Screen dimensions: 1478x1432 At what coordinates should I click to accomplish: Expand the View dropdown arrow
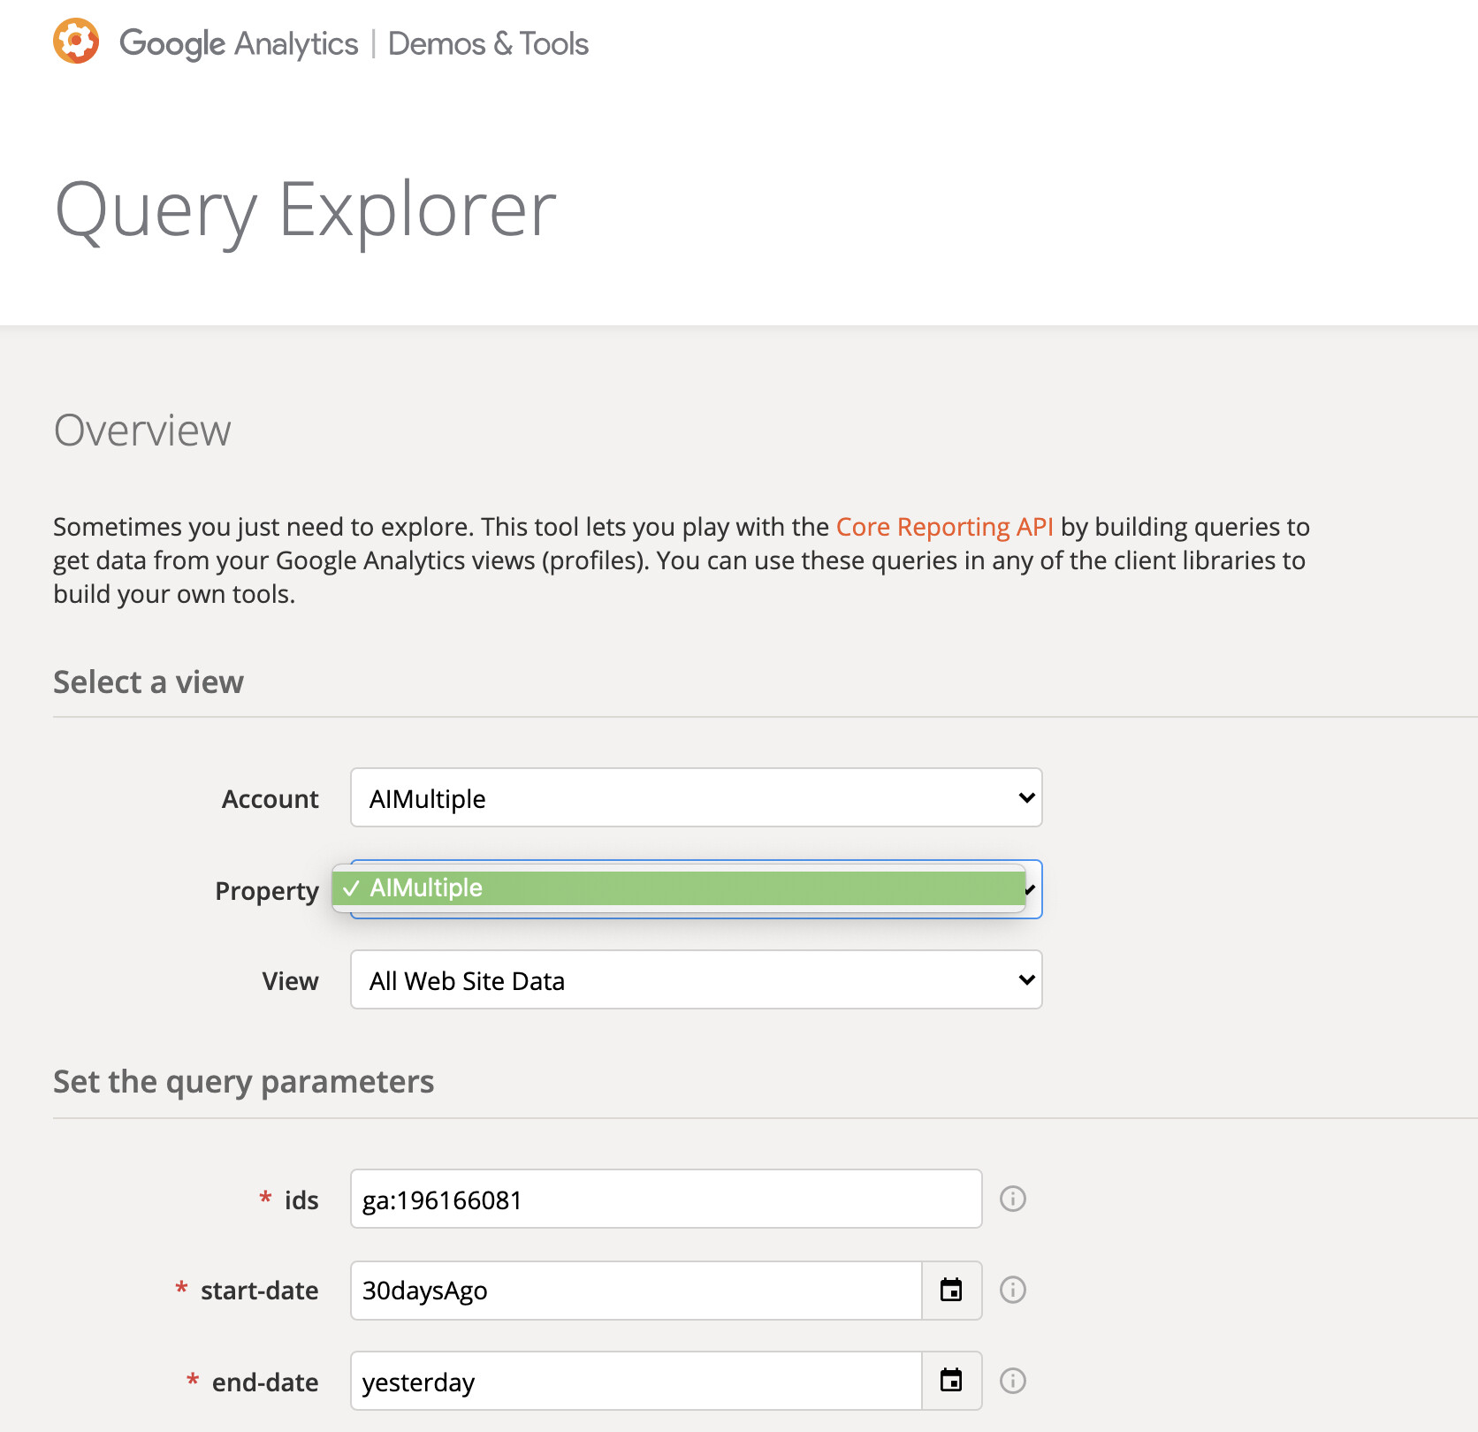point(1026,979)
